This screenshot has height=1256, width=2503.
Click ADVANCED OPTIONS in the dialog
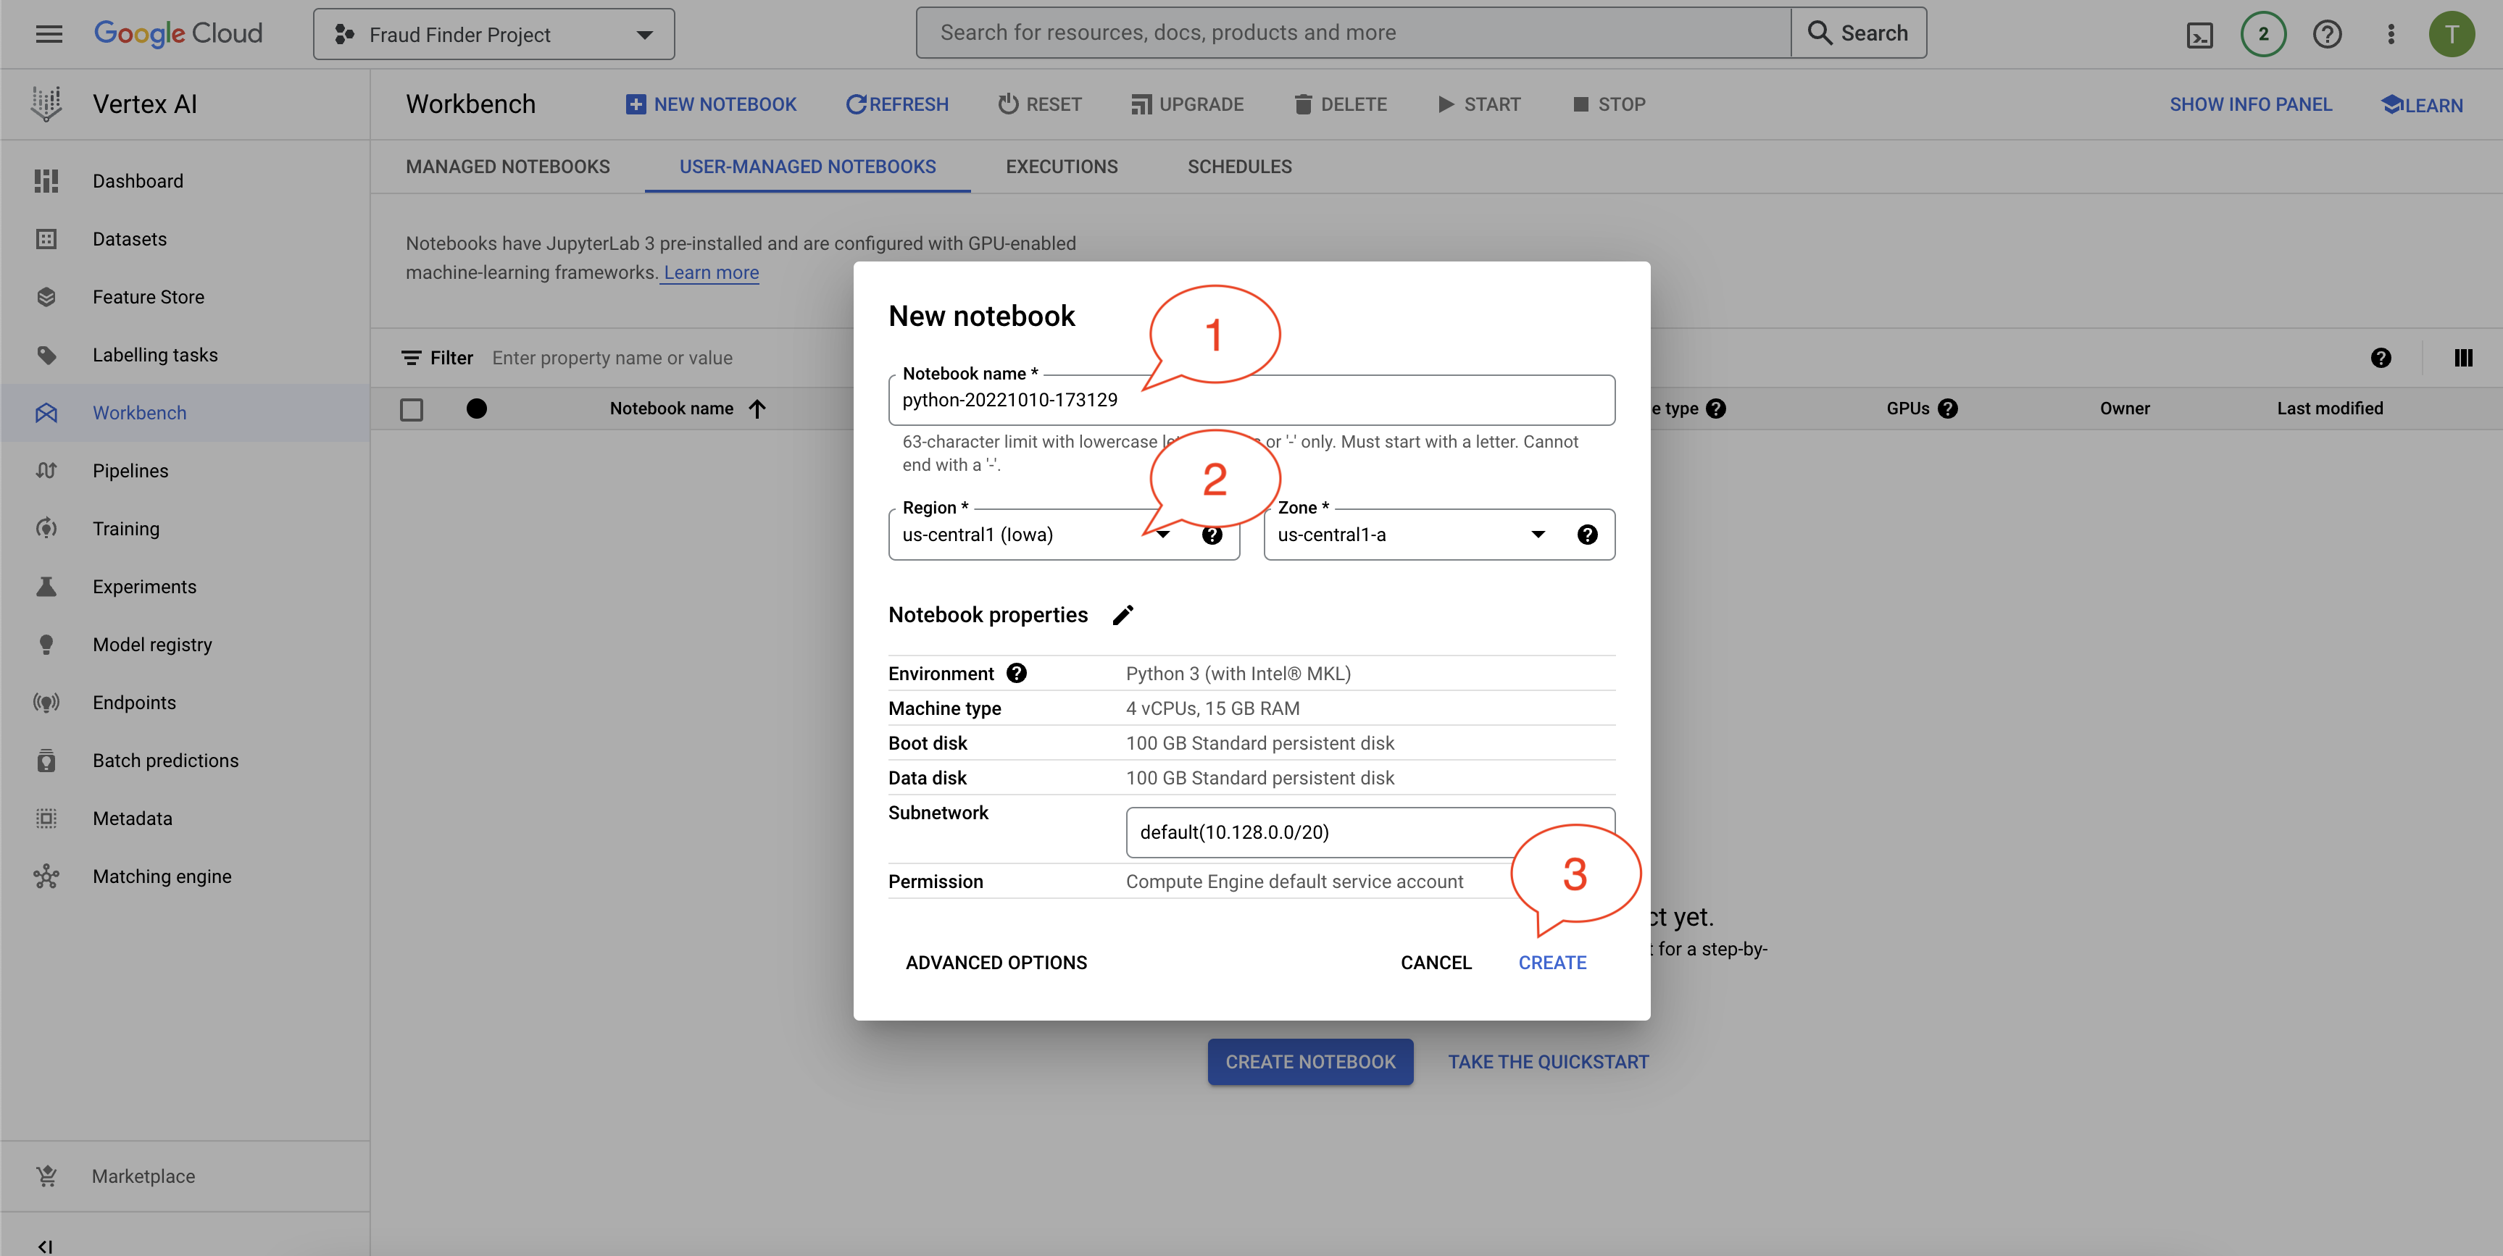(x=996, y=963)
